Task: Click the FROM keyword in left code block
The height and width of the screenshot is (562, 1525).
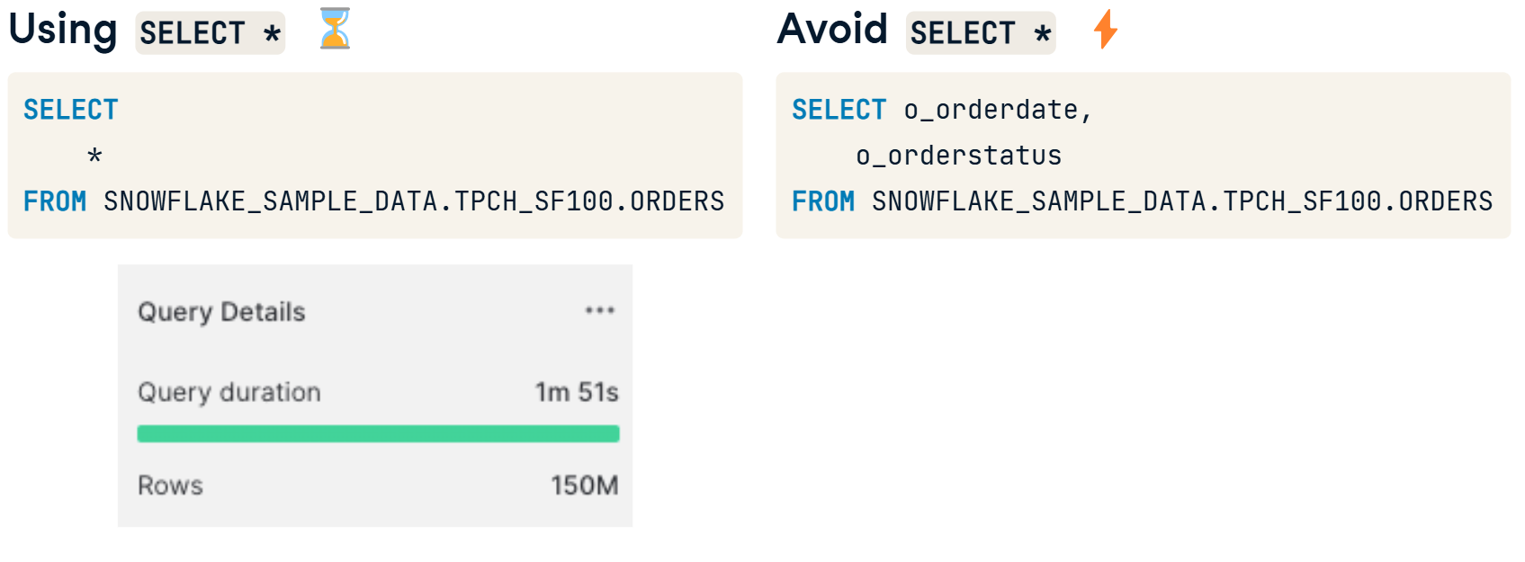Action: 55,201
